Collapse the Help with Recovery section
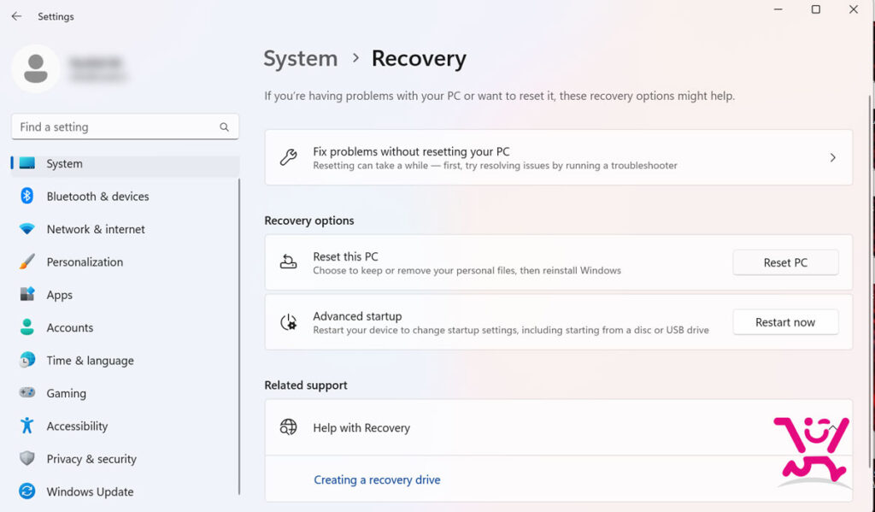 click(832, 428)
